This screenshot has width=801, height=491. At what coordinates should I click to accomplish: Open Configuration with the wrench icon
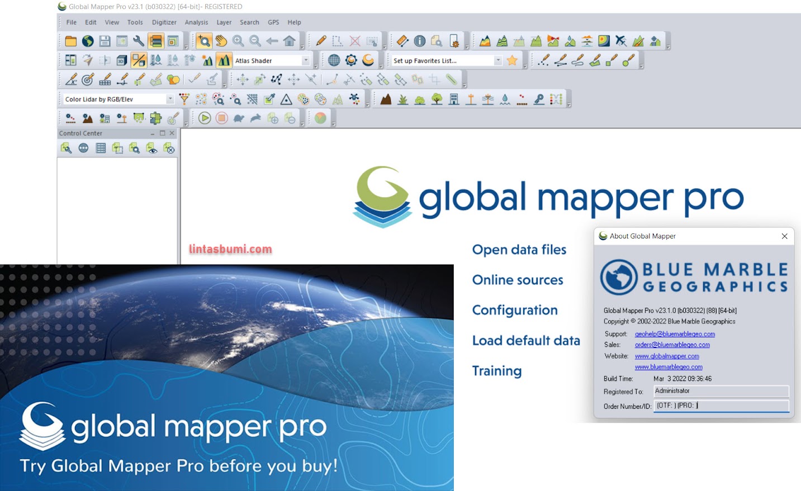(x=139, y=41)
